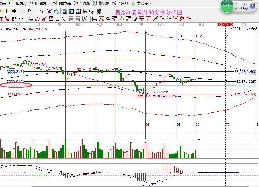This screenshot has width=259, height=187.
Task: Click the bars with red fan icon
Action: click(x=135, y=19)
